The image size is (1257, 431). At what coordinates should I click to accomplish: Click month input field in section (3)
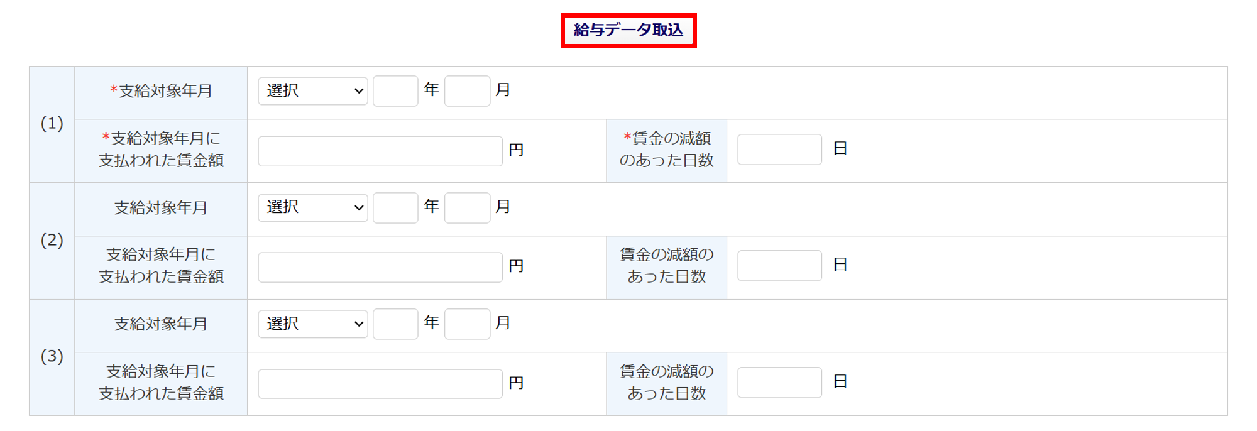467,324
